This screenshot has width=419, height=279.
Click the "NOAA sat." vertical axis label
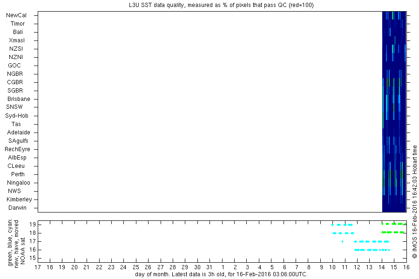23,251
